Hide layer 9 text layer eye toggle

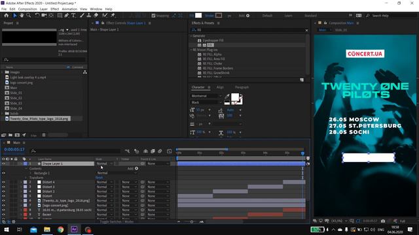click(x=3, y=215)
